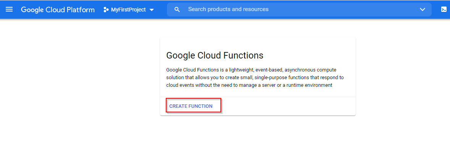
Task: Click the Google Cloud Functions heading
Action: click(x=215, y=55)
